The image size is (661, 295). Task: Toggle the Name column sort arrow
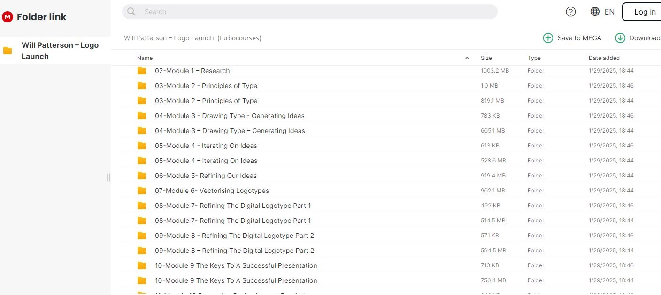pyautogui.click(x=467, y=58)
